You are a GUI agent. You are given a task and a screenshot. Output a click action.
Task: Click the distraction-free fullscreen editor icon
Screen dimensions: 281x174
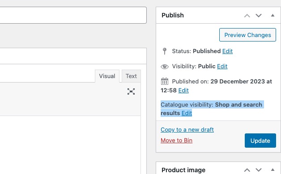(x=131, y=91)
